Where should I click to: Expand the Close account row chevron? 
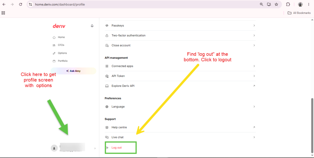[x=254, y=46]
